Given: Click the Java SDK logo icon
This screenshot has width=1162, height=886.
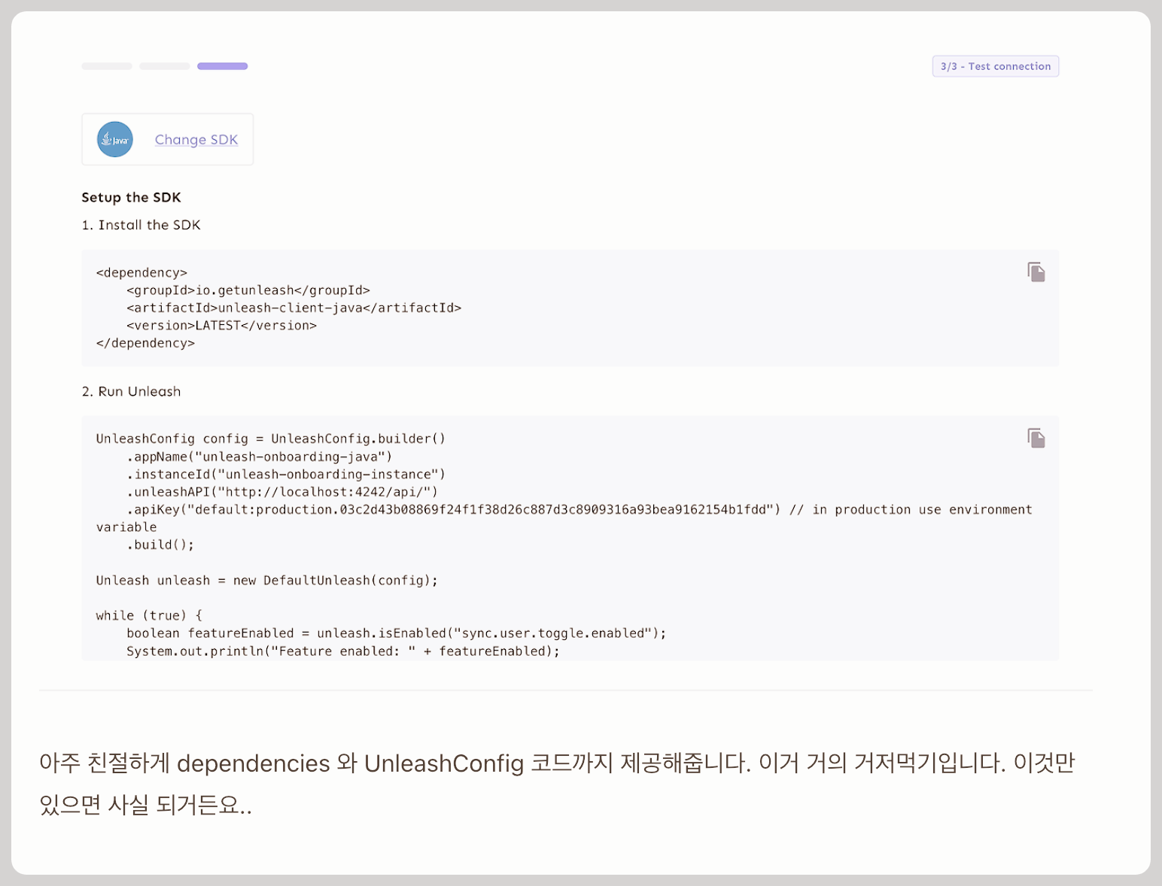Looking at the screenshot, I should [115, 139].
